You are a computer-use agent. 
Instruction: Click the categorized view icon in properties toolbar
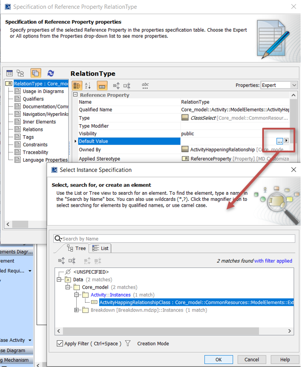pos(77,86)
